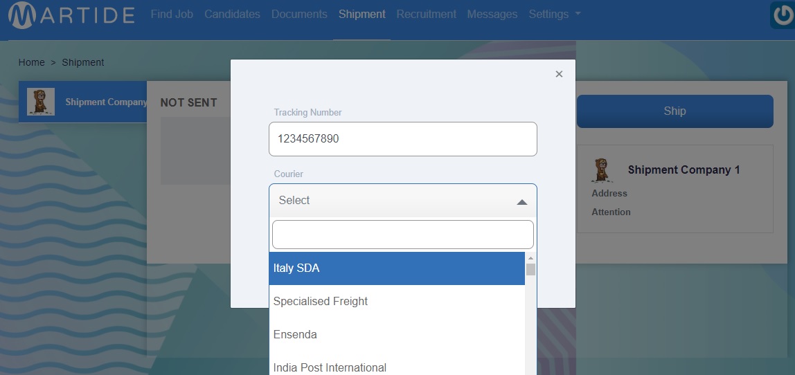Click the Martide logo
Screen dimensions: 795x375
(x=71, y=15)
